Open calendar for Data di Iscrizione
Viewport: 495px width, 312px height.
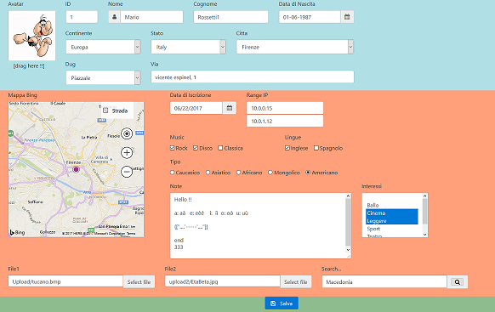[230, 108]
